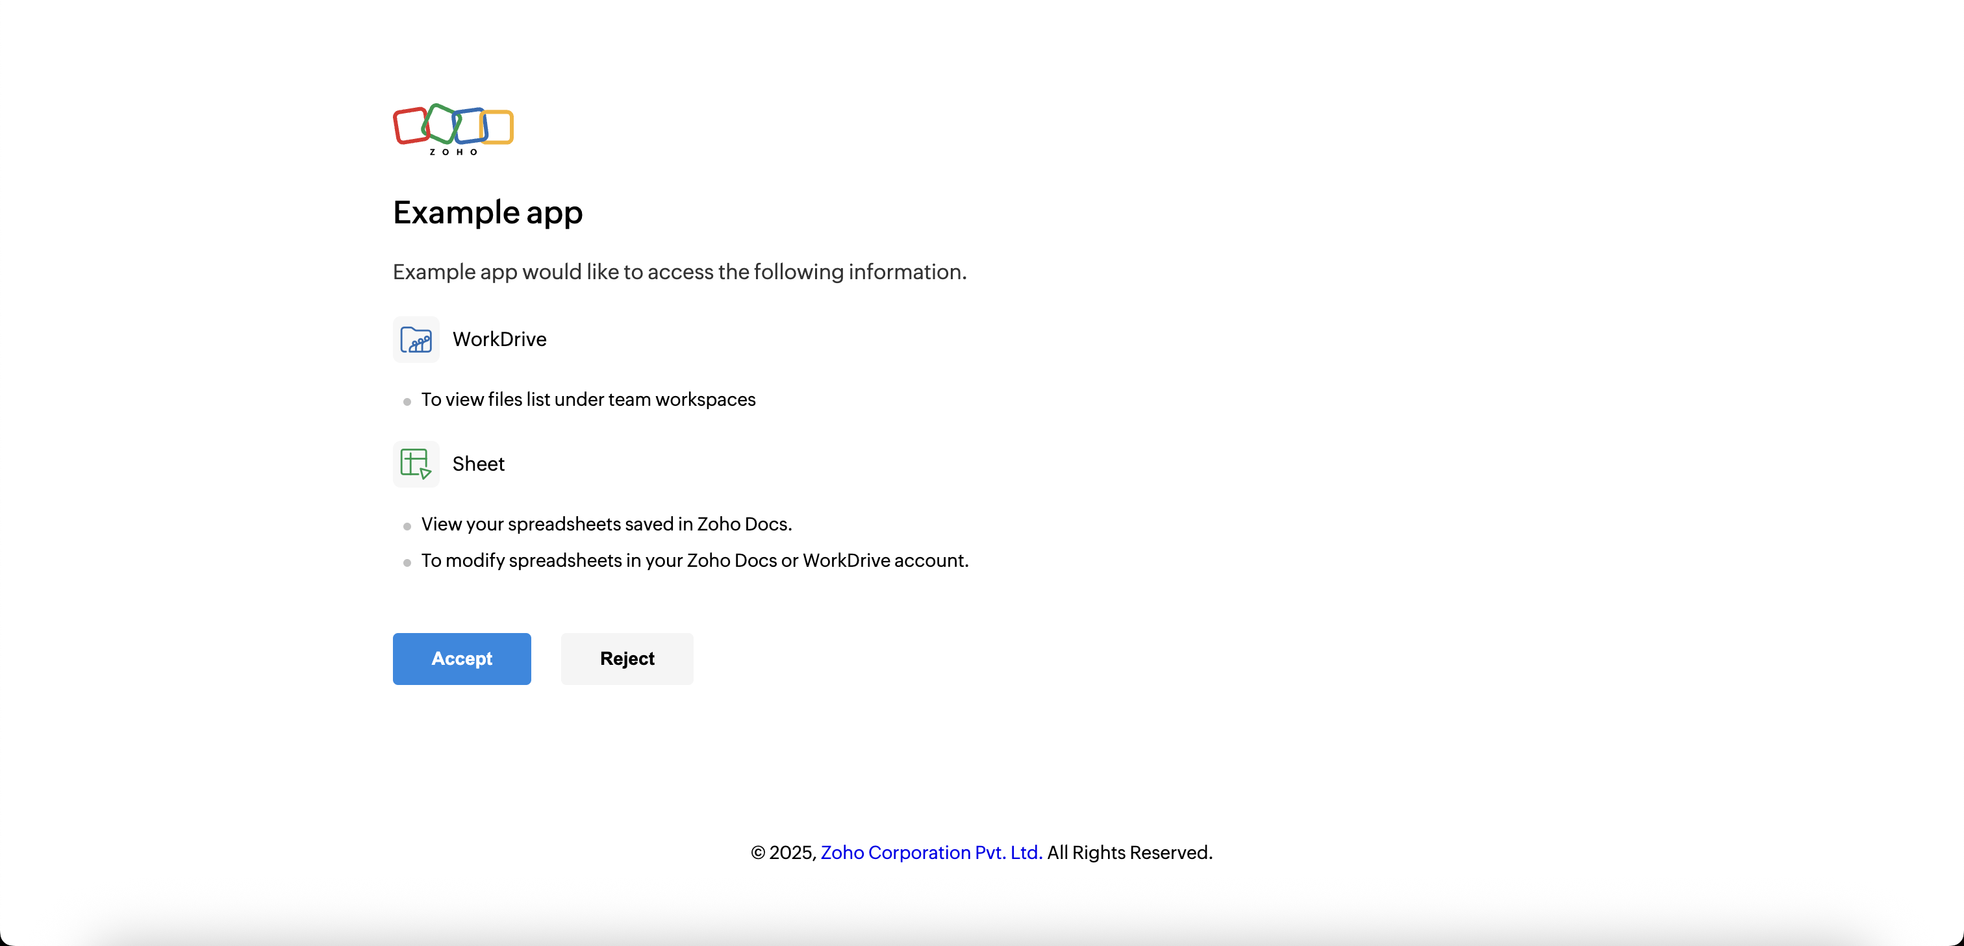
Task: Select the team workspaces files permission text
Action: click(x=588, y=399)
